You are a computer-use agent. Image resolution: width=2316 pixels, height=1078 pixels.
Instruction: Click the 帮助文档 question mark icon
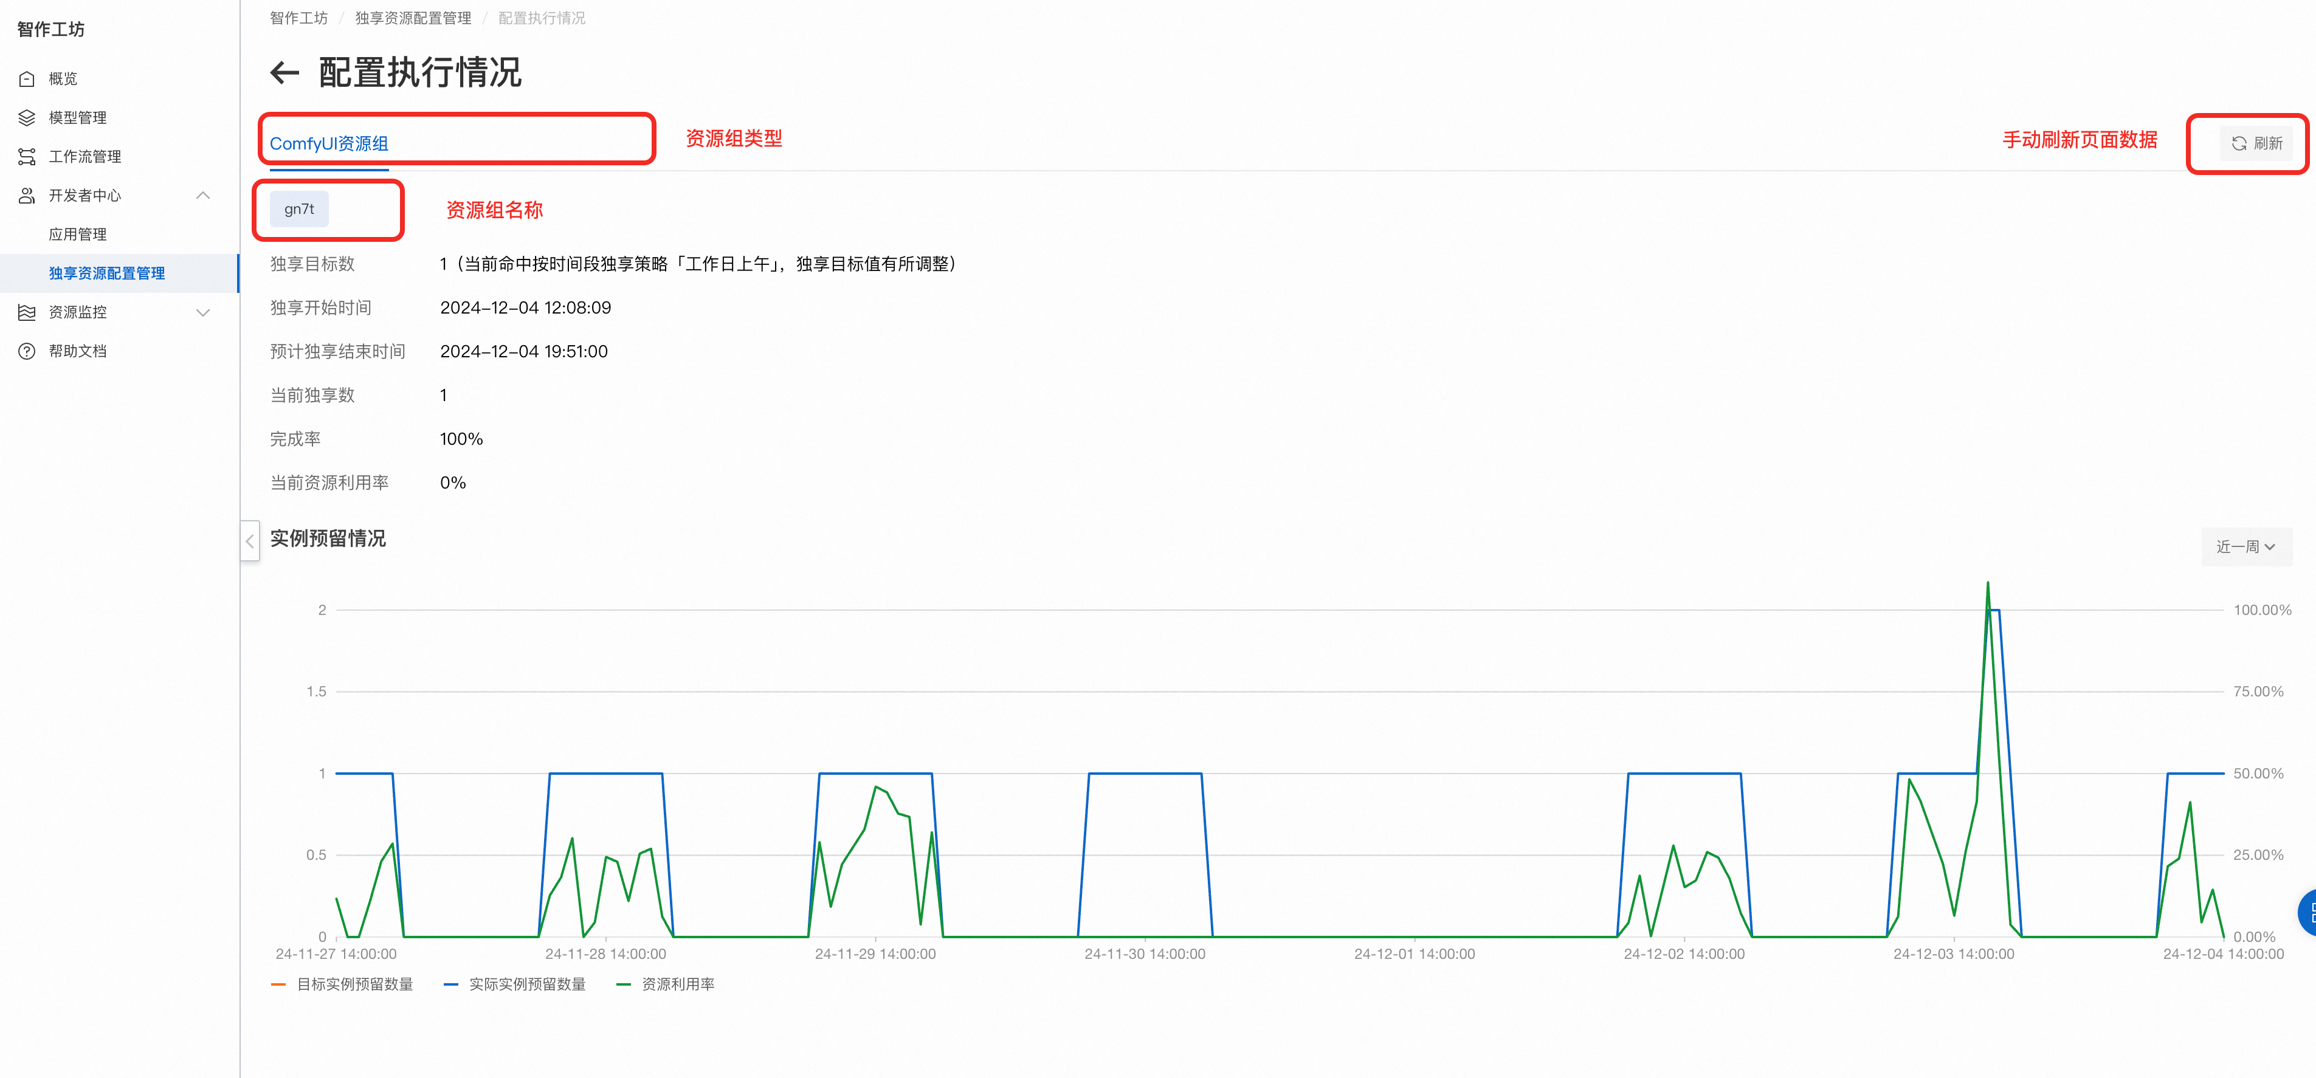tap(27, 351)
